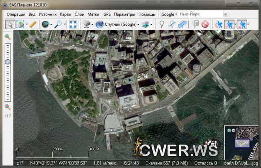Click the z17 label under zoom slider
Viewport: 261px width, 168px height.
point(8,116)
